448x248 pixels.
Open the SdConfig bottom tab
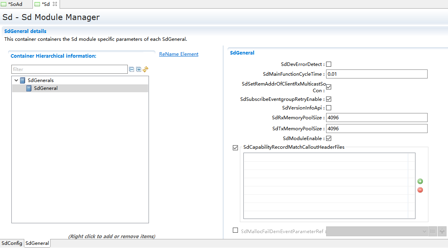[x=12, y=243]
